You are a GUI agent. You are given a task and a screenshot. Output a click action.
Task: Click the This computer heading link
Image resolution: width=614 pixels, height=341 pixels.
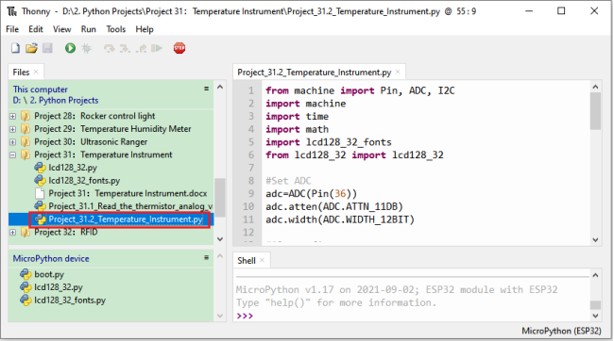point(41,89)
